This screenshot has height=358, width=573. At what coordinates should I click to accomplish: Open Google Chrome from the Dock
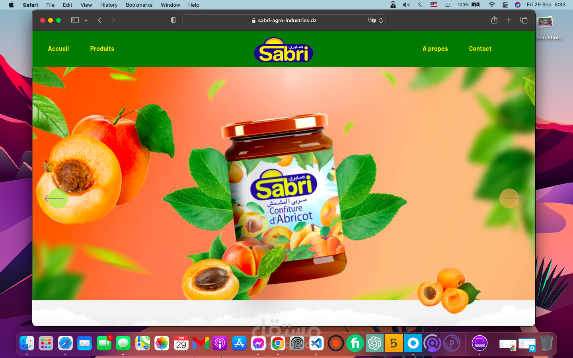tap(278, 343)
